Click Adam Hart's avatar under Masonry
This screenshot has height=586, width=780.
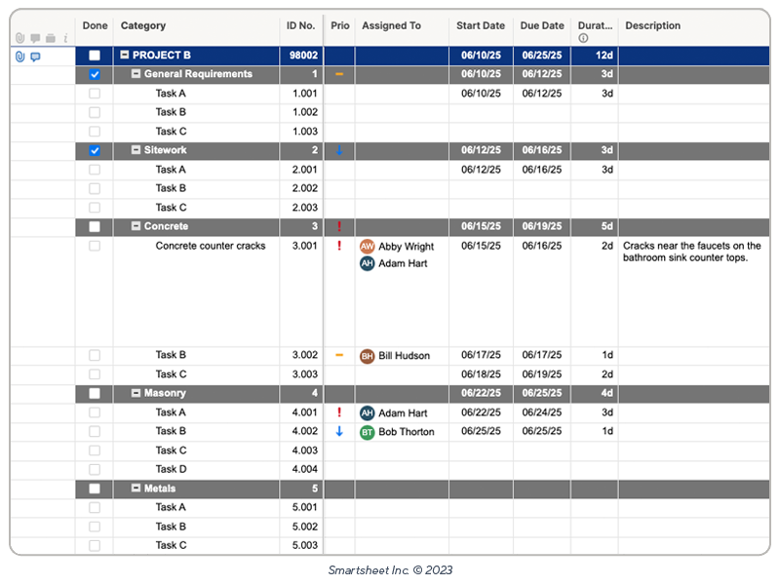(369, 412)
